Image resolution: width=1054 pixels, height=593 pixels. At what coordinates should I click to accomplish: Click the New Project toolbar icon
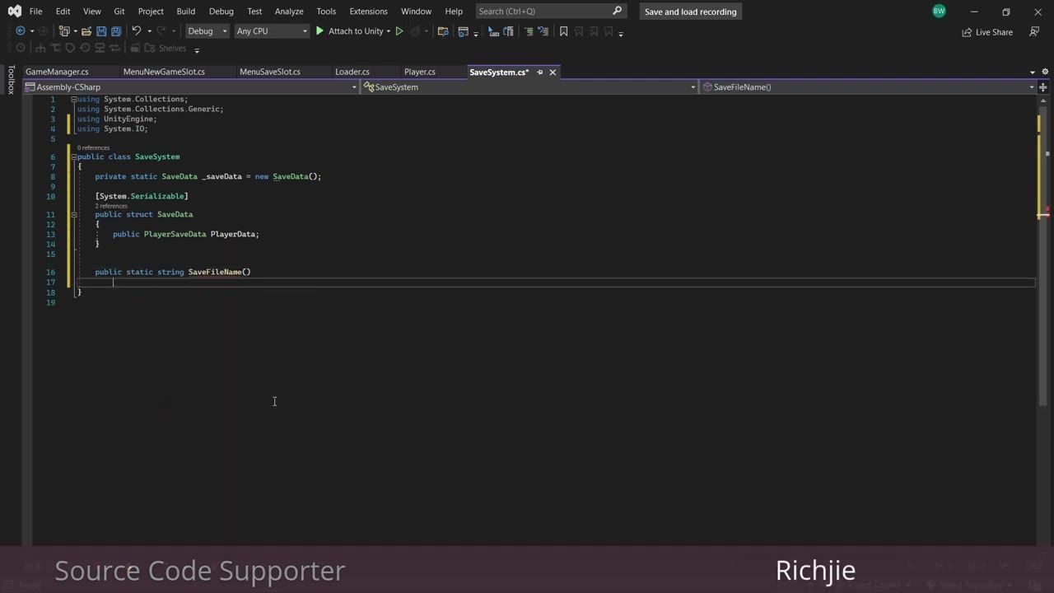pyautogui.click(x=64, y=31)
